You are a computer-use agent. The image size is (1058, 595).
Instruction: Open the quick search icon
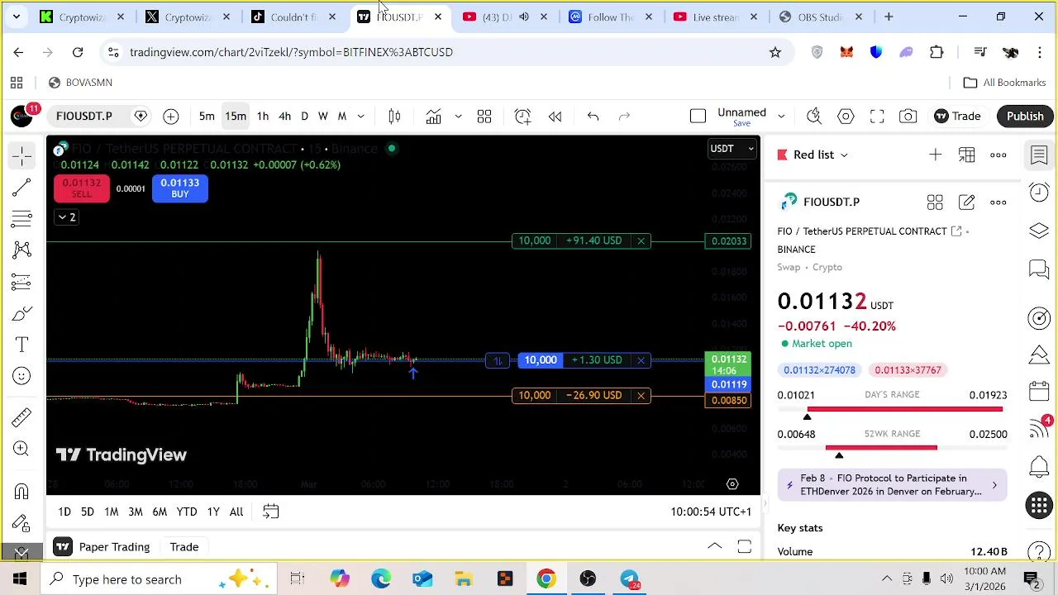(814, 117)
